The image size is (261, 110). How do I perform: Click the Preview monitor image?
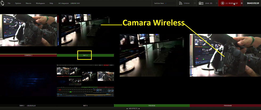152,55
